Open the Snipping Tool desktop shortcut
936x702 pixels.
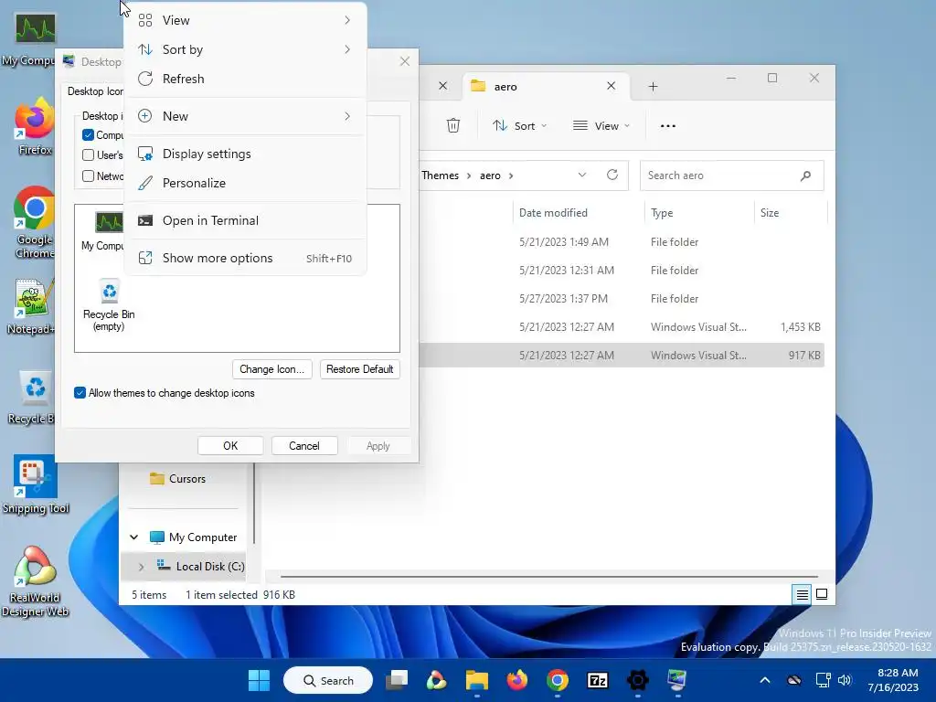36,484
